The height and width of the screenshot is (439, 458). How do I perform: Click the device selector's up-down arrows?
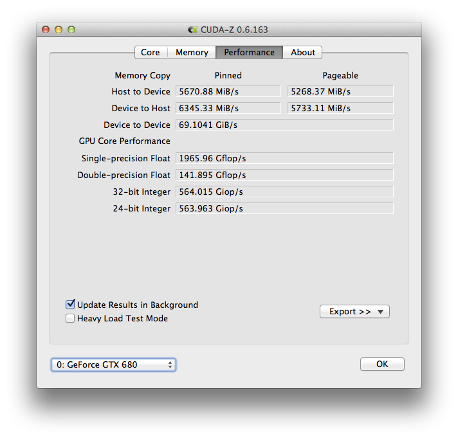(170, 364)
